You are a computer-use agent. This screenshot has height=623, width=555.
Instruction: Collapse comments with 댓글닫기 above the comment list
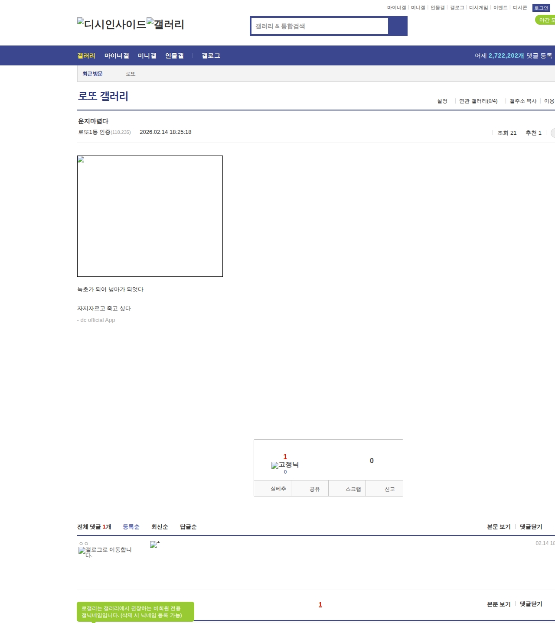tap(531, 527)
